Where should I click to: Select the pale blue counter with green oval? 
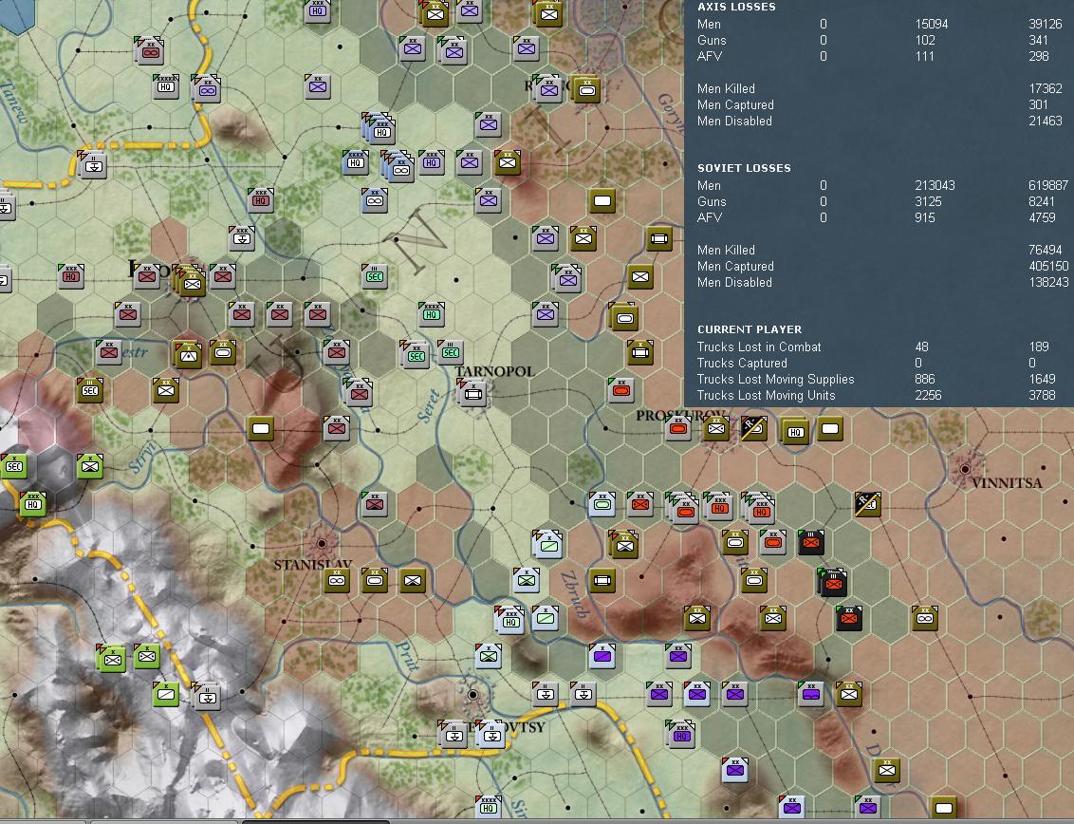[602, 504]
